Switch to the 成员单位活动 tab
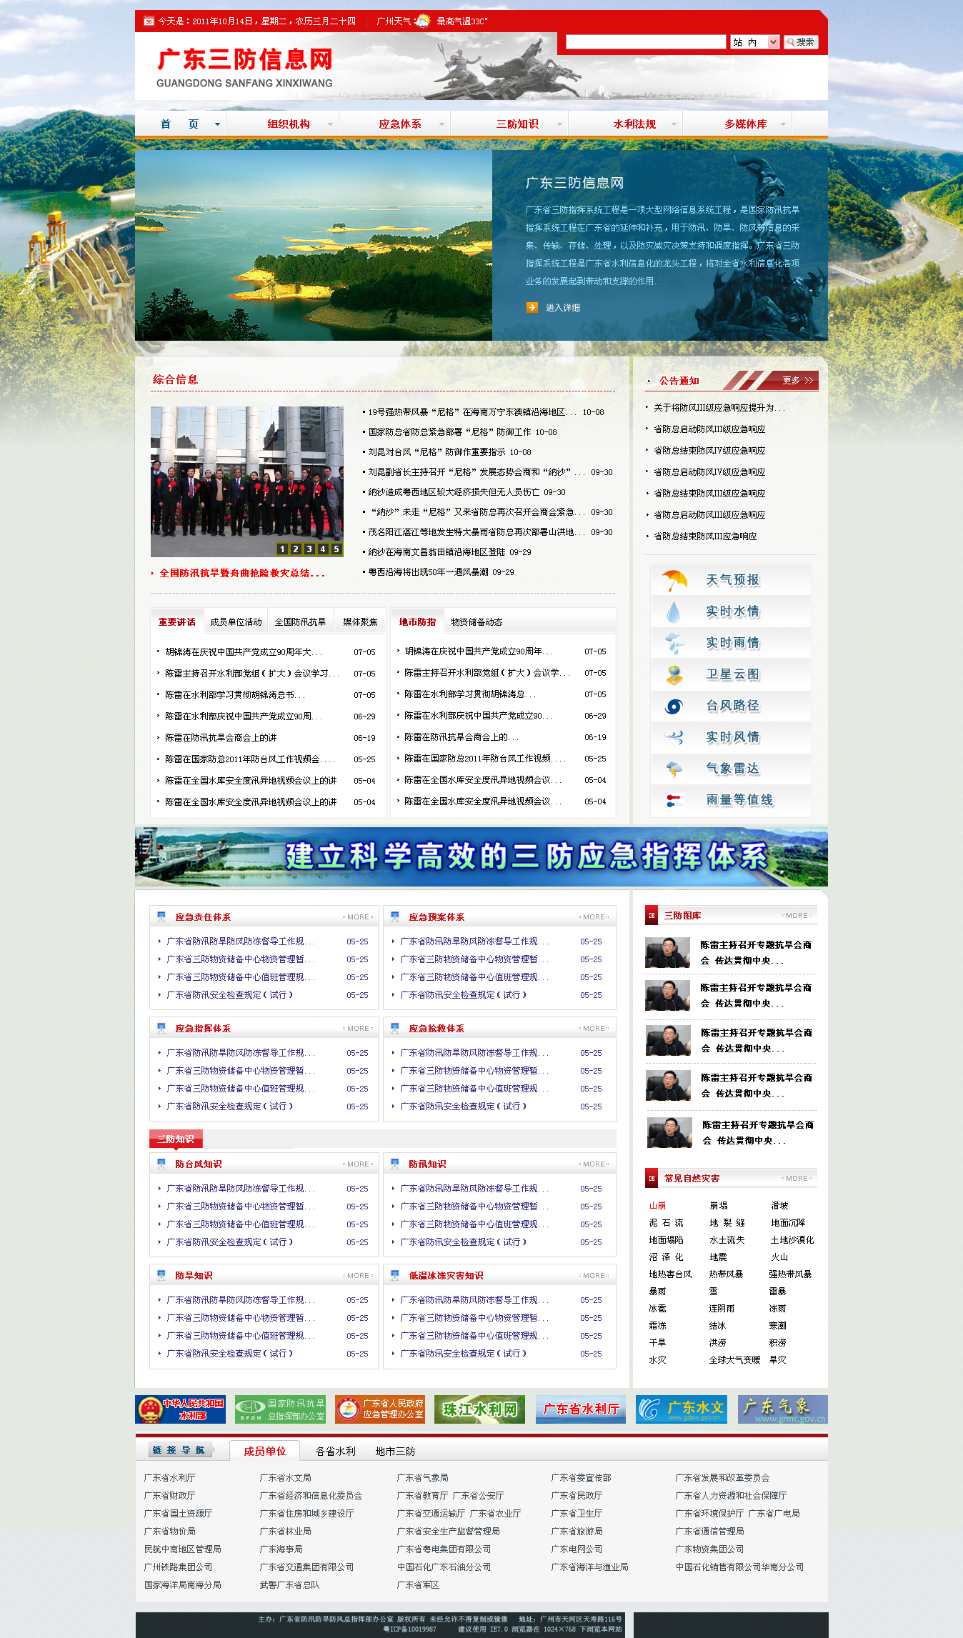963x1638 pixels. 236,622
